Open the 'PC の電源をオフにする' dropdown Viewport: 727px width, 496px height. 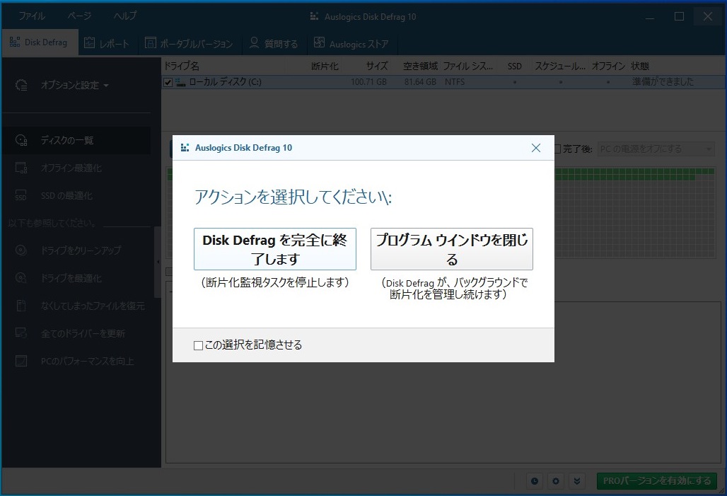(x=656, y=149)
